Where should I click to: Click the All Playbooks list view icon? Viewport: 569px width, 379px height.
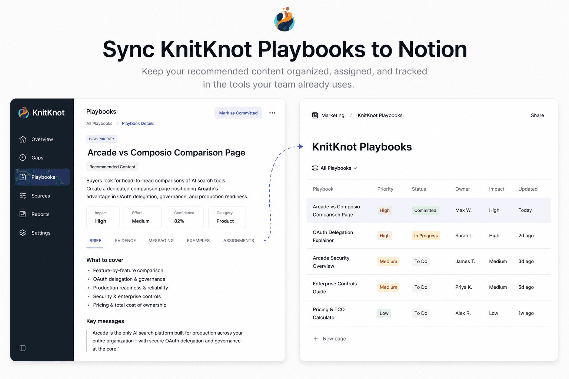tap(315, 168)
